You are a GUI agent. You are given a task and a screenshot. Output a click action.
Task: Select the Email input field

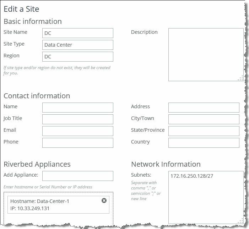(77, 131)
